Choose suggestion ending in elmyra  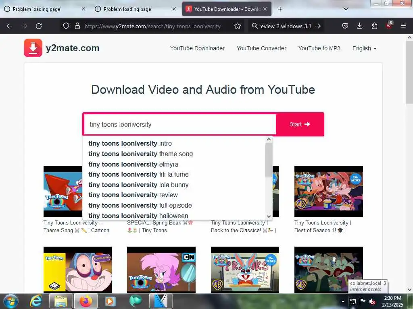174,164
